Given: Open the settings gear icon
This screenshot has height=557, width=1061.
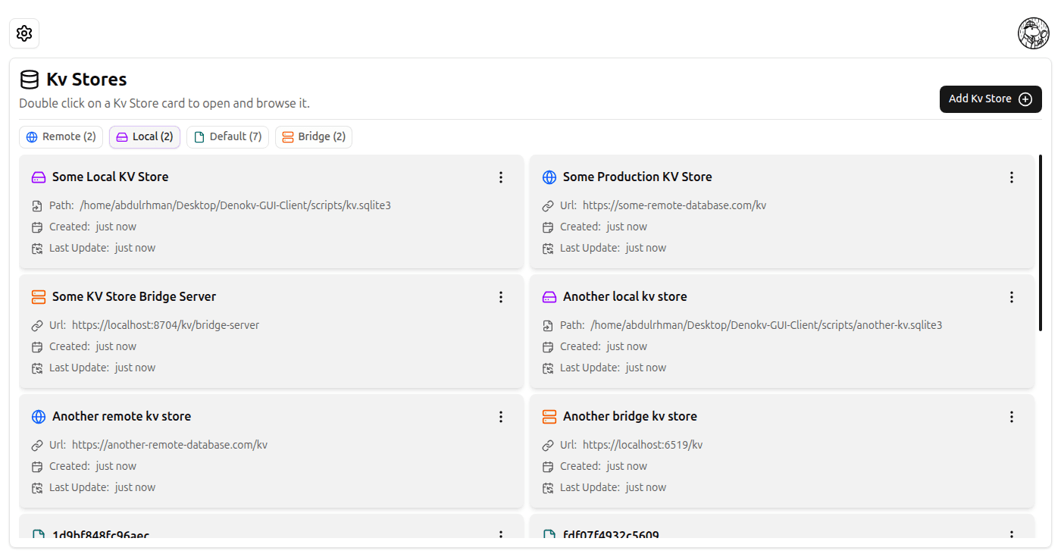Looking at the screenshot, I should click(x=24, y=33).
